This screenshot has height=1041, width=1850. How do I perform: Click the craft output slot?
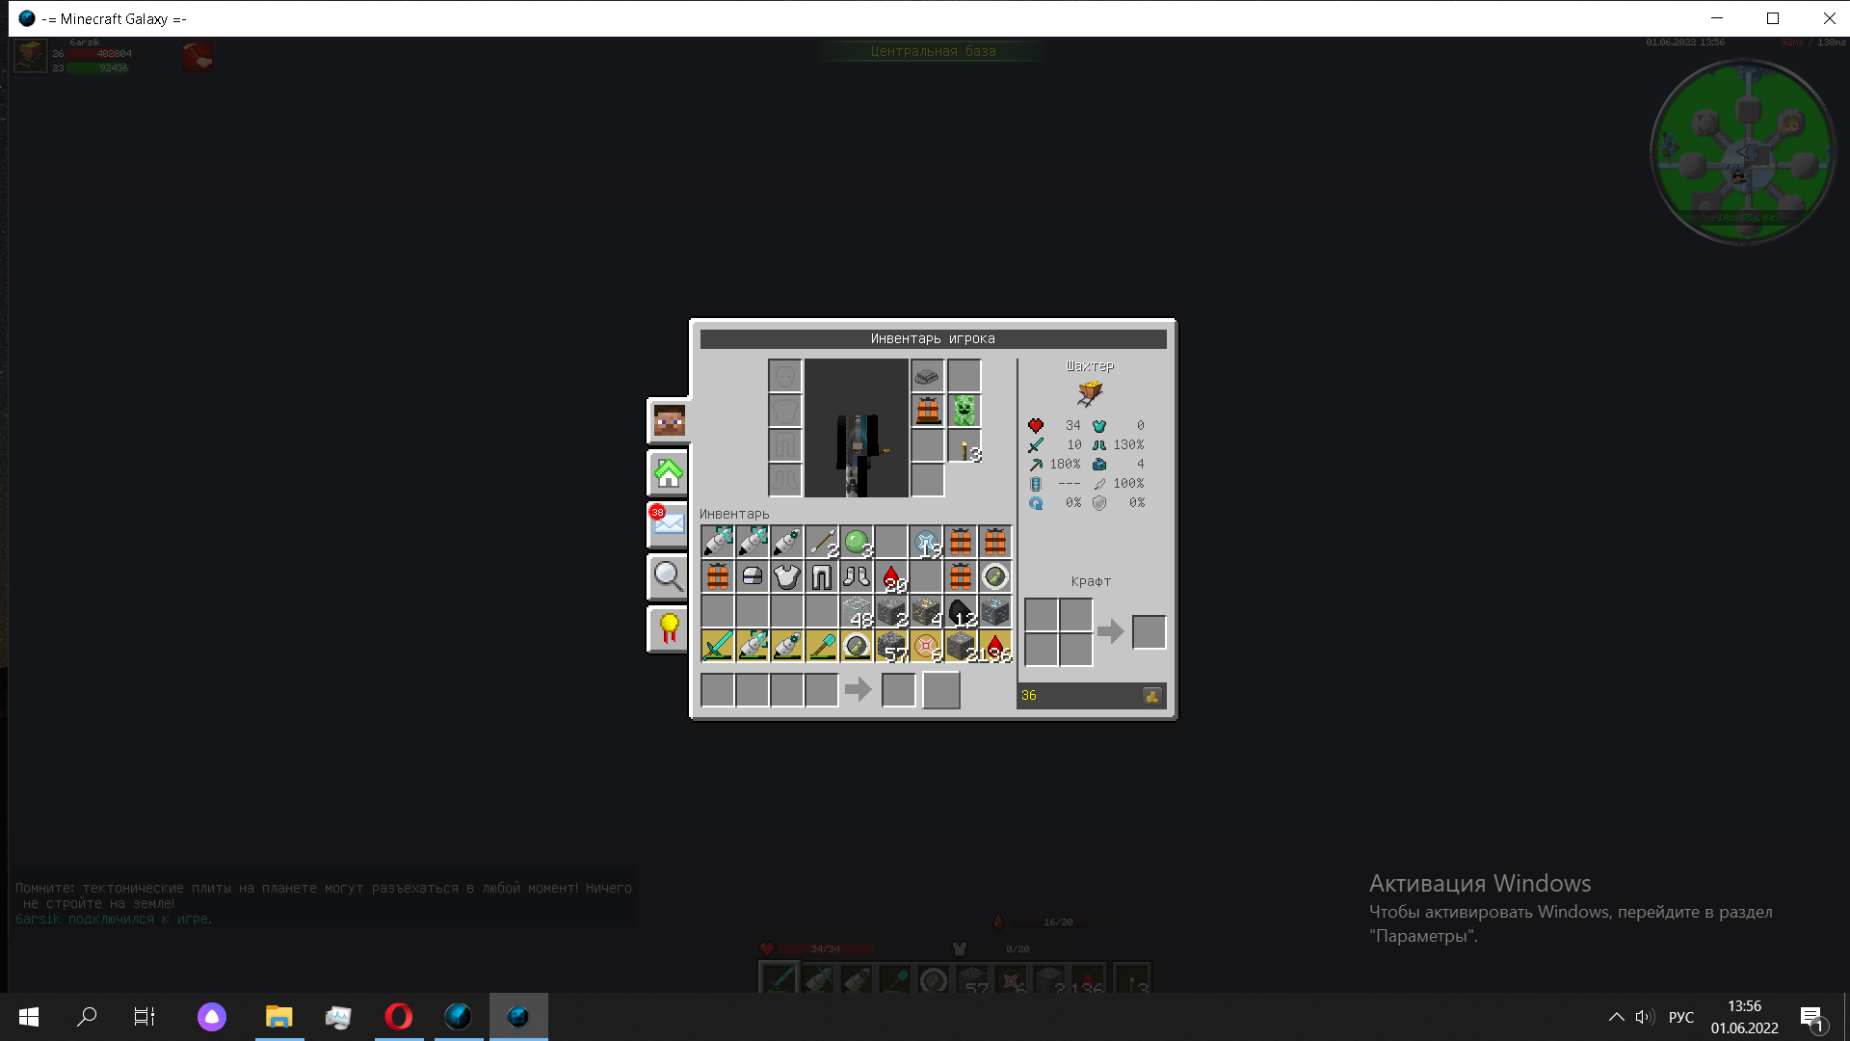coord(1149,632)
